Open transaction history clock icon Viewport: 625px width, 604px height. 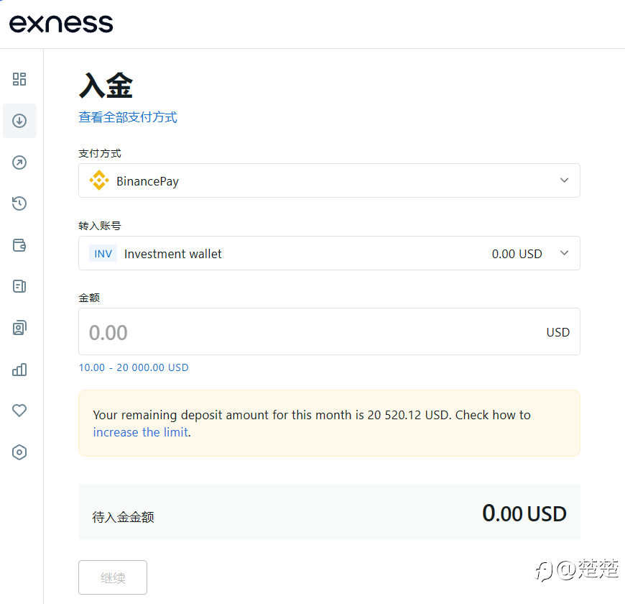(19, 203)
